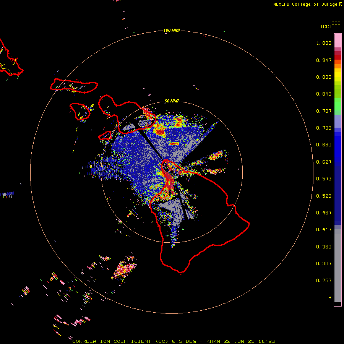344x344 pixels.
Task: Click the DCC legend title
Action: (x=336, y=23)
